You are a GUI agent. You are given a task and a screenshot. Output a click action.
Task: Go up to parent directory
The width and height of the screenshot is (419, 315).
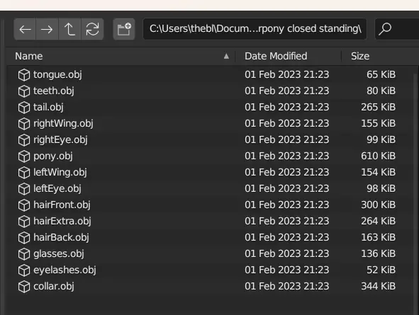pyautogui.click(x=69, y=29)
